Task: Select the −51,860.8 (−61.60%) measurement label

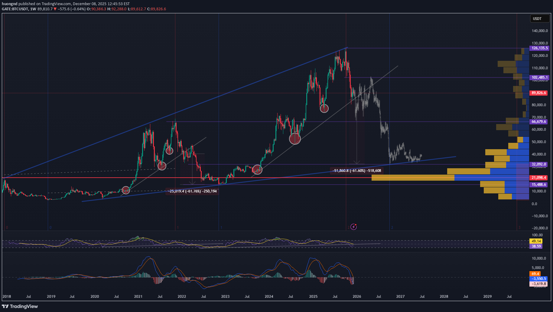Action: click(x=357, y=171)
